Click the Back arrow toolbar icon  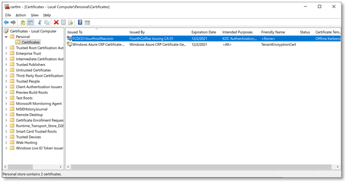point(6,22)
